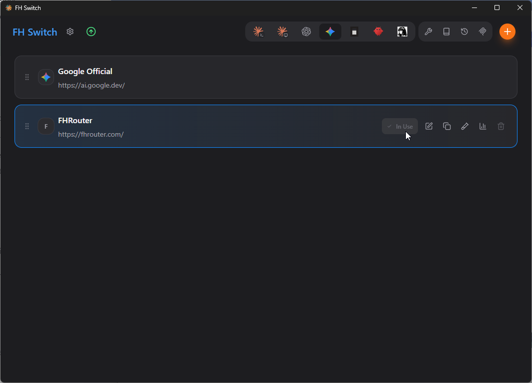Open the history clock icon
The width and height of the screenshot is (532, 383).
464,32
